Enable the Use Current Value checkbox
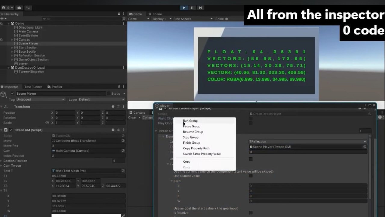 pyautogui.click(x=251, y=176)
